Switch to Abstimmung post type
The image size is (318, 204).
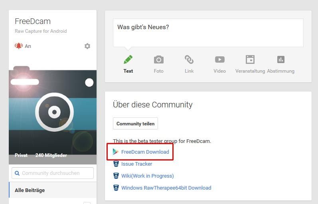pos(280,71)
